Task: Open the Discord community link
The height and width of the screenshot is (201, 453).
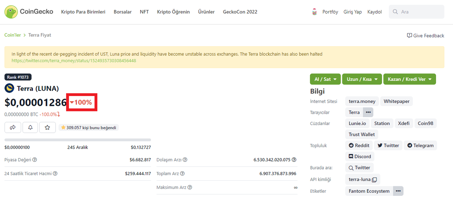Action: [x=360, y=157]
